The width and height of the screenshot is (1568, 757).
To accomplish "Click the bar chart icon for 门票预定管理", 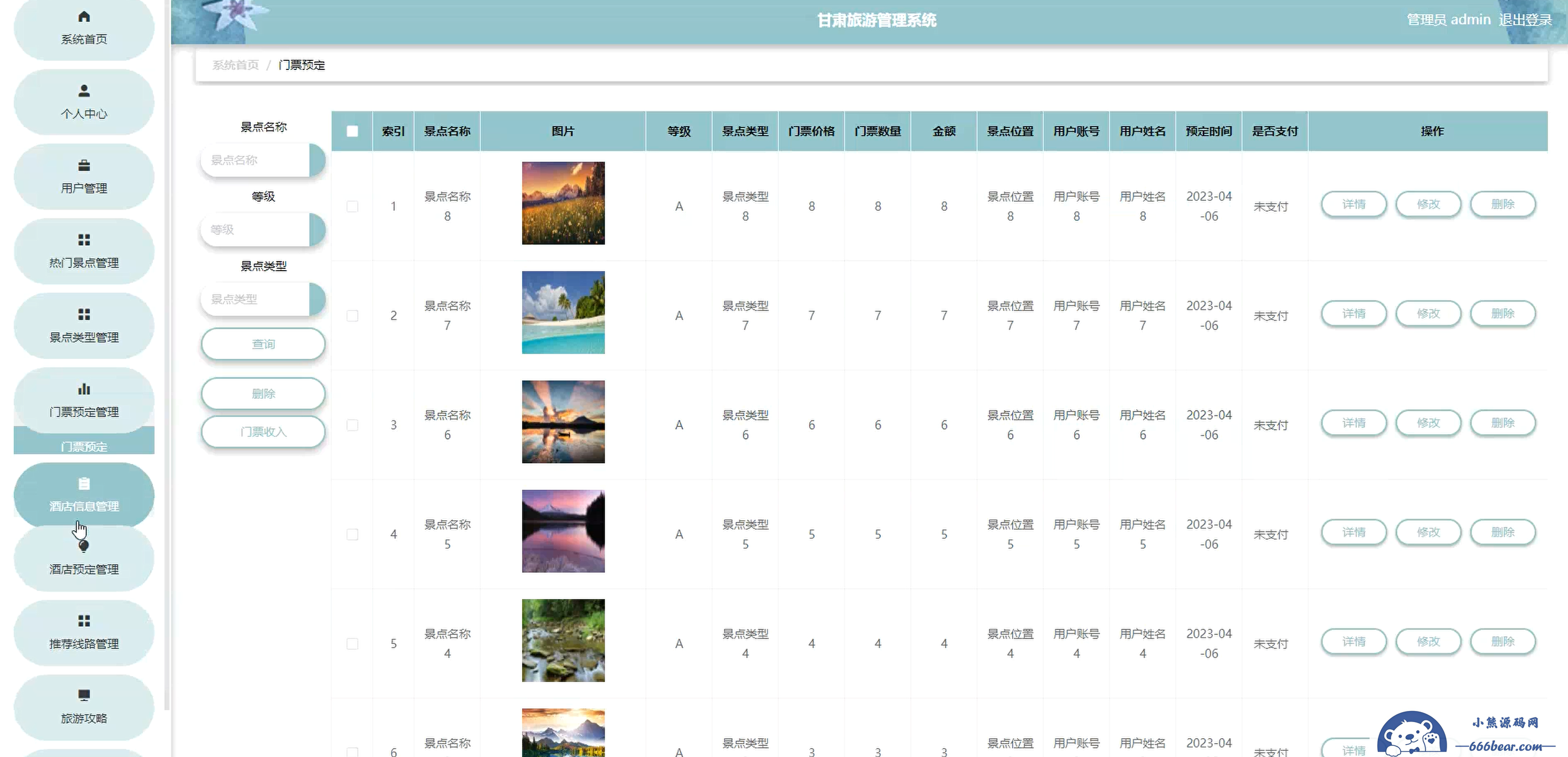I will coord(84,389).
